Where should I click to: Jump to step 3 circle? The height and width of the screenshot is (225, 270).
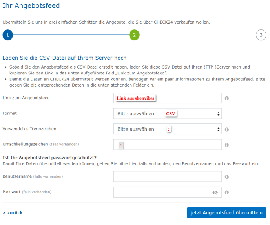(261, 35)
